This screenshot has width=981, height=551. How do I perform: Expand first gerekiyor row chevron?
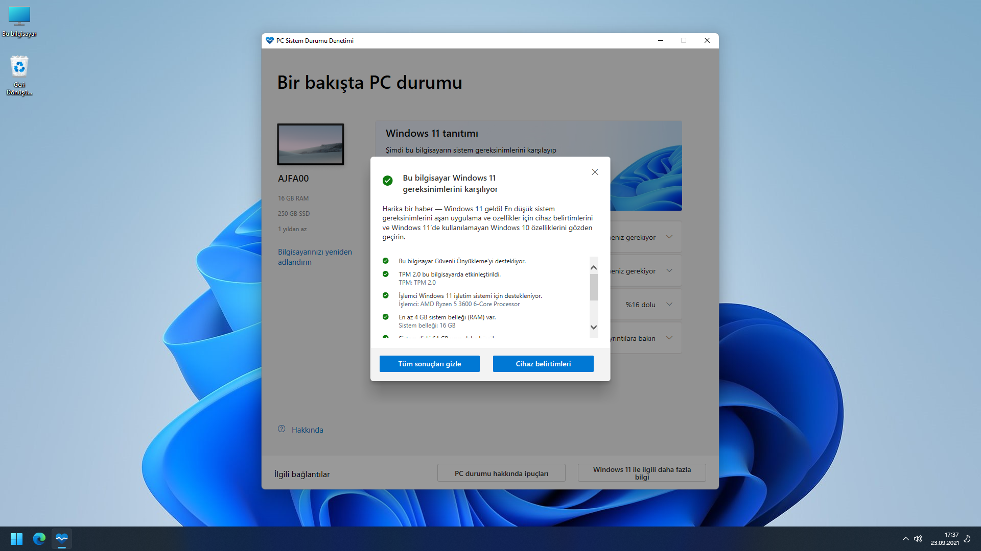coord(669,237)
